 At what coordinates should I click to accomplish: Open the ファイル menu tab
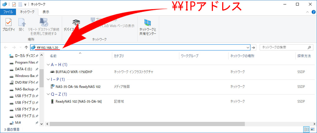[8, 12]
